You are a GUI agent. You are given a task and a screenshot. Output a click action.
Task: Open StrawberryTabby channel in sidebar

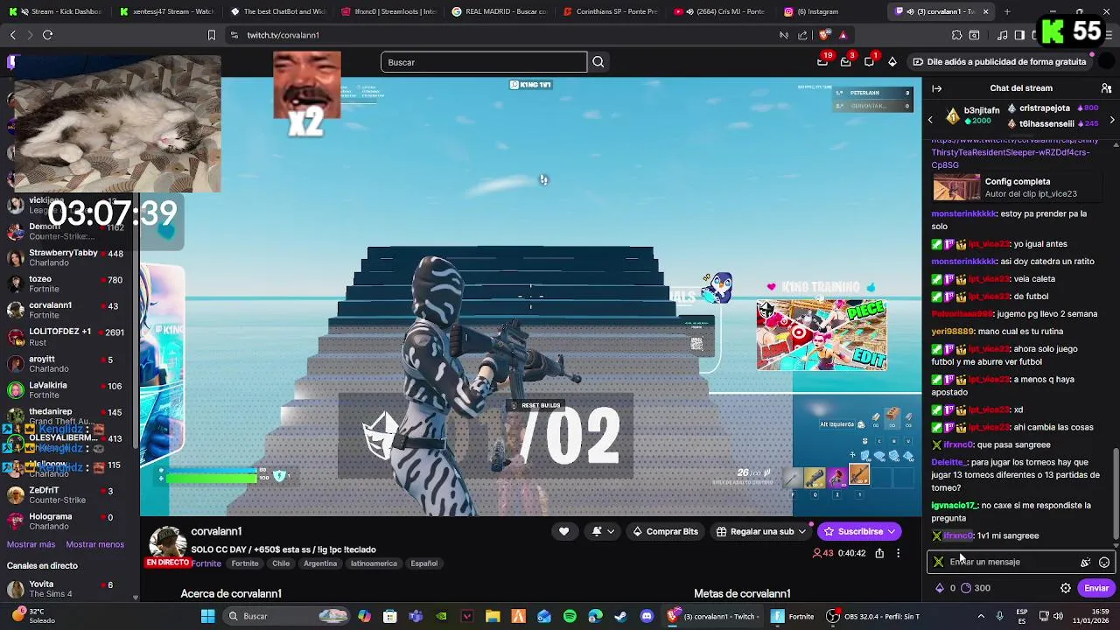tap(66, 258)
